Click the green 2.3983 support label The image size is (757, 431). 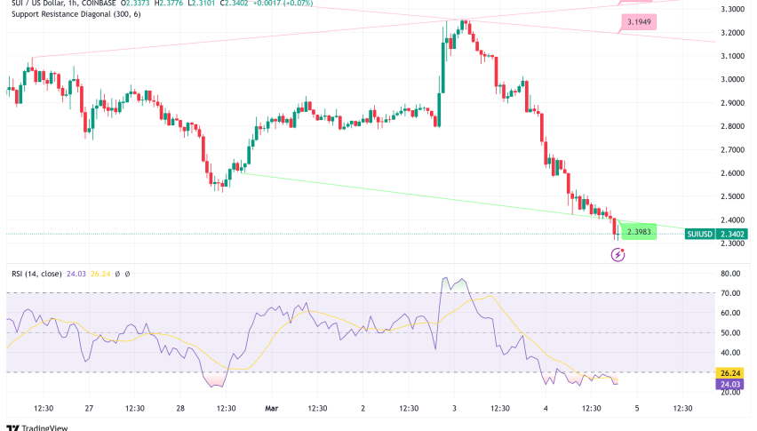[x=639, y=232]
